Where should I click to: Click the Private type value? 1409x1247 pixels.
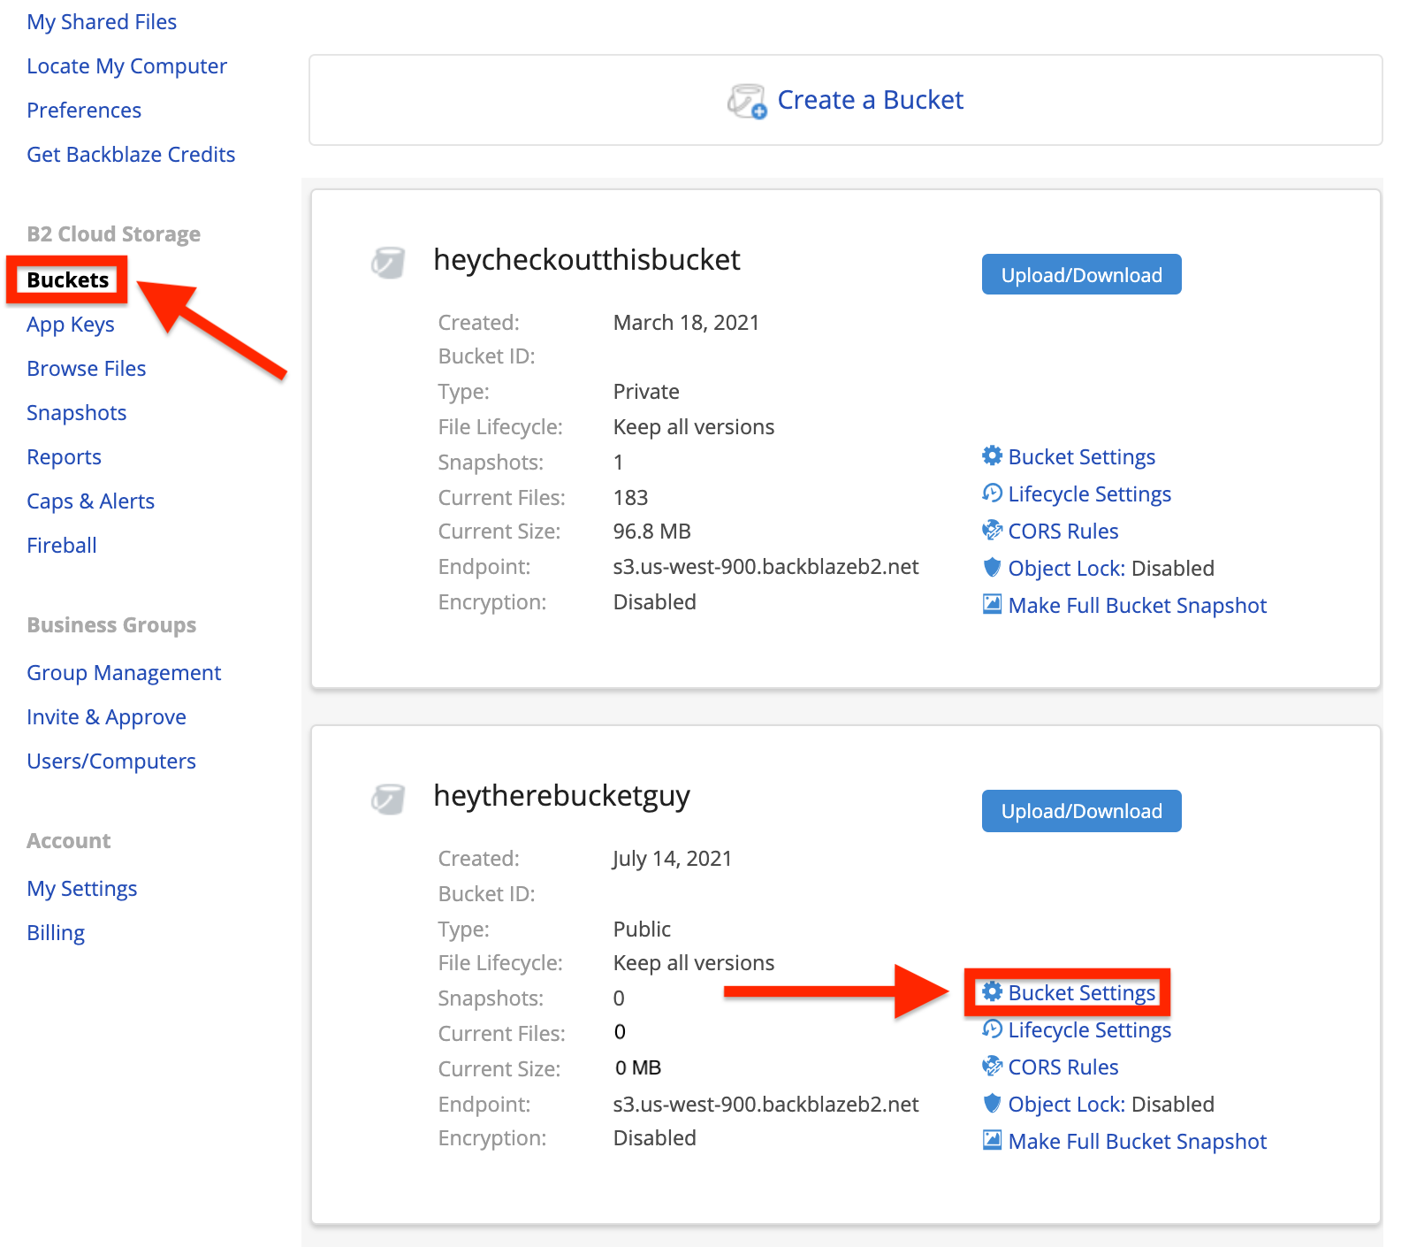pos(646,392)
